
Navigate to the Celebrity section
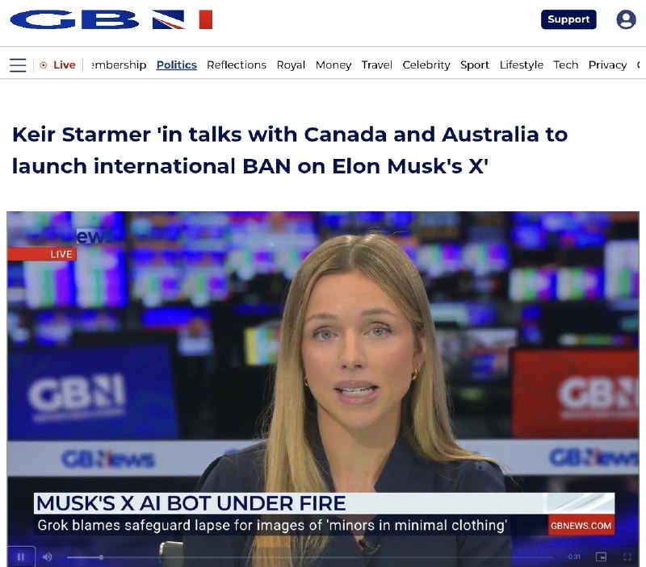[x=426, y=65]
